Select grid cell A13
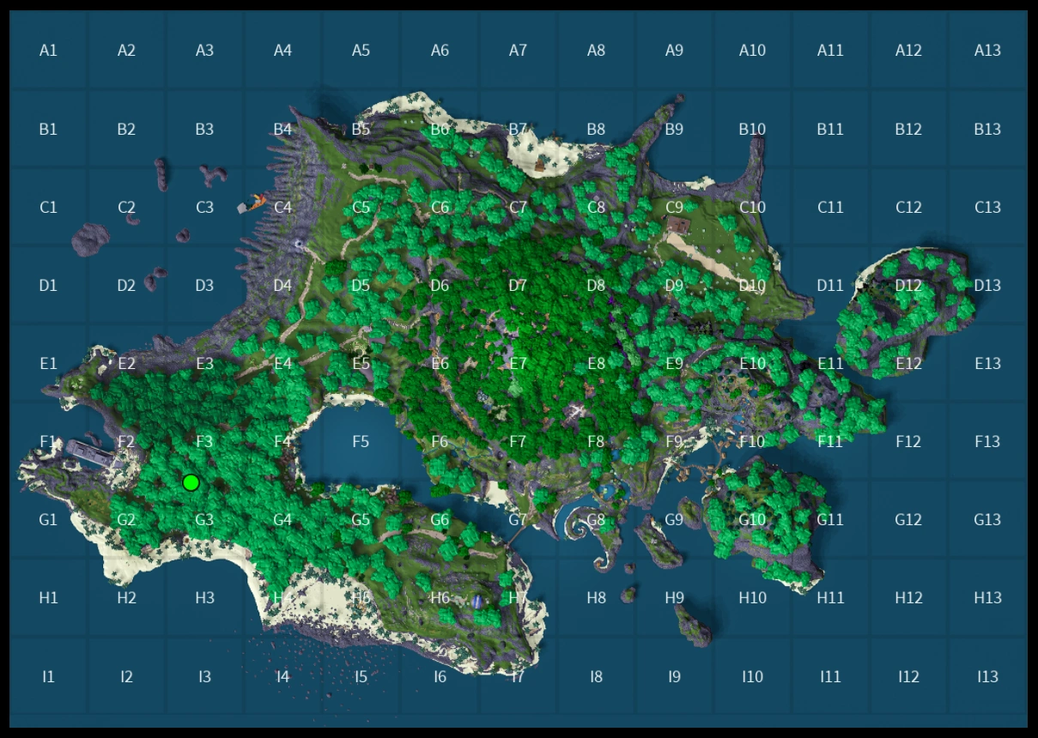 click(x=987, y=51)
